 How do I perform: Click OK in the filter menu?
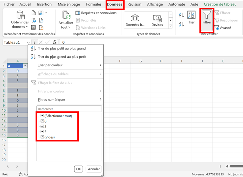pyautogui.click(x=78, y=169)
